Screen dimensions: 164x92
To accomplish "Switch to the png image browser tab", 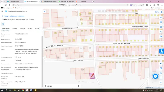I will (66, 2).
